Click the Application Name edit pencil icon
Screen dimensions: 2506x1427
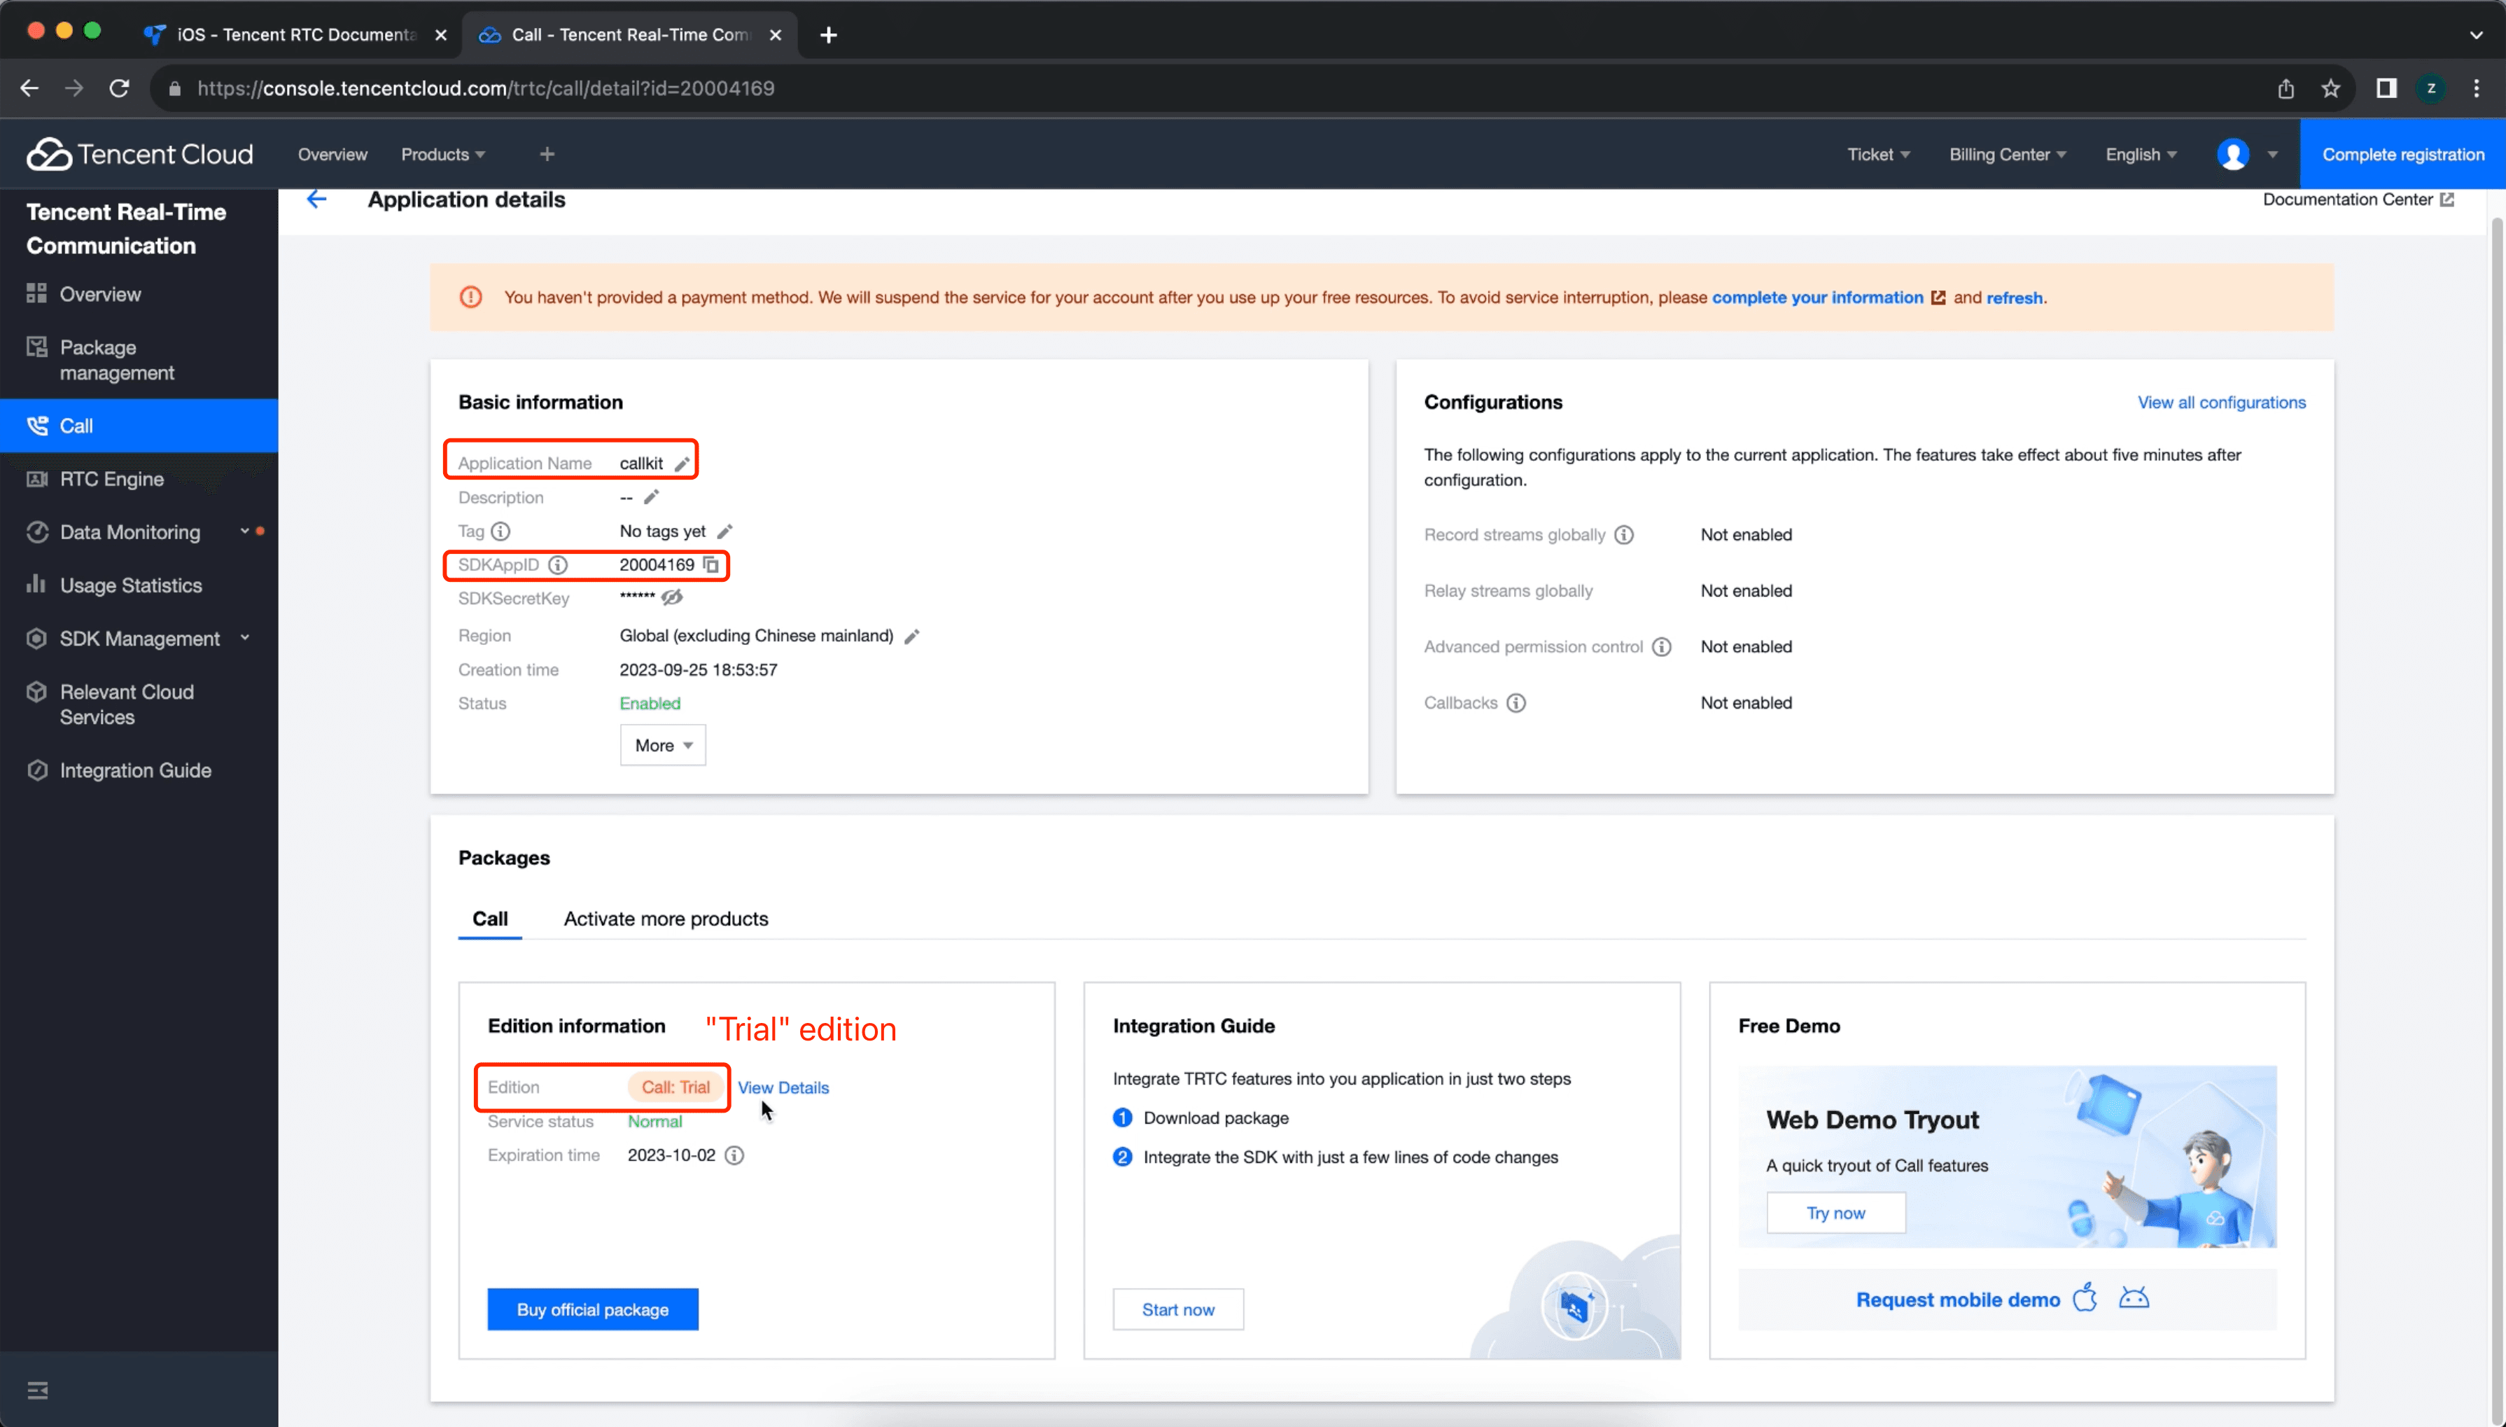687,463
